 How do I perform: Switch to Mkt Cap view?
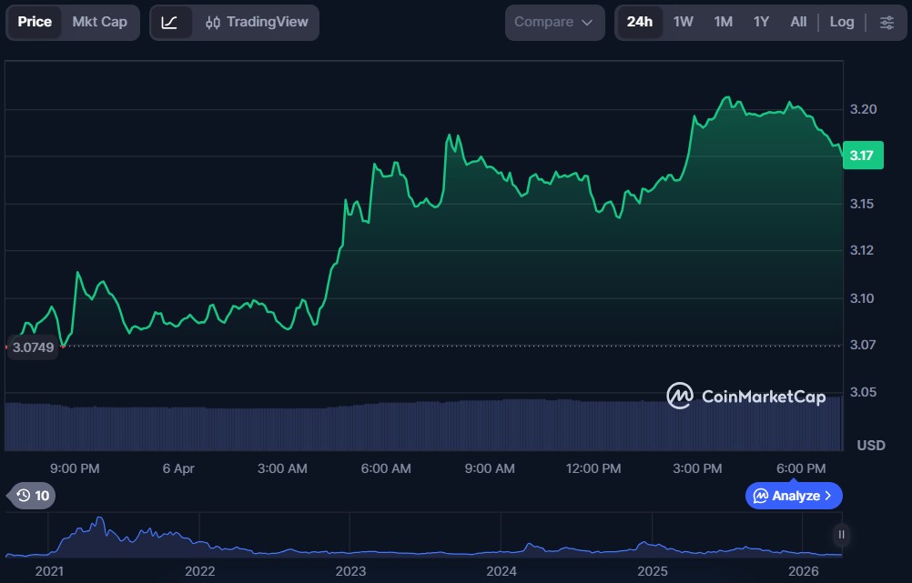(100, 22)
